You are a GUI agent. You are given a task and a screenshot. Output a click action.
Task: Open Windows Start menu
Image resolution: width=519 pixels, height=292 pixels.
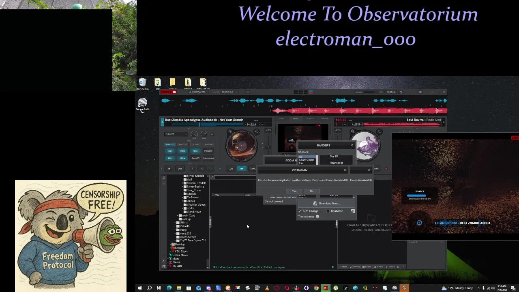coord(140,288)
